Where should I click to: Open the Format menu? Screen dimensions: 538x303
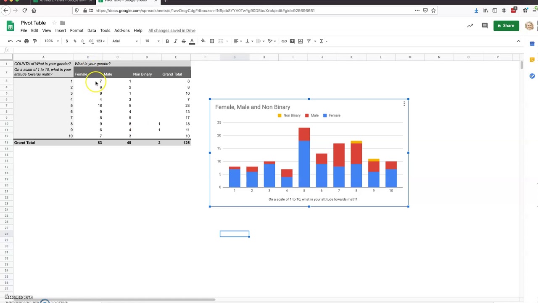tap(76, 30)
